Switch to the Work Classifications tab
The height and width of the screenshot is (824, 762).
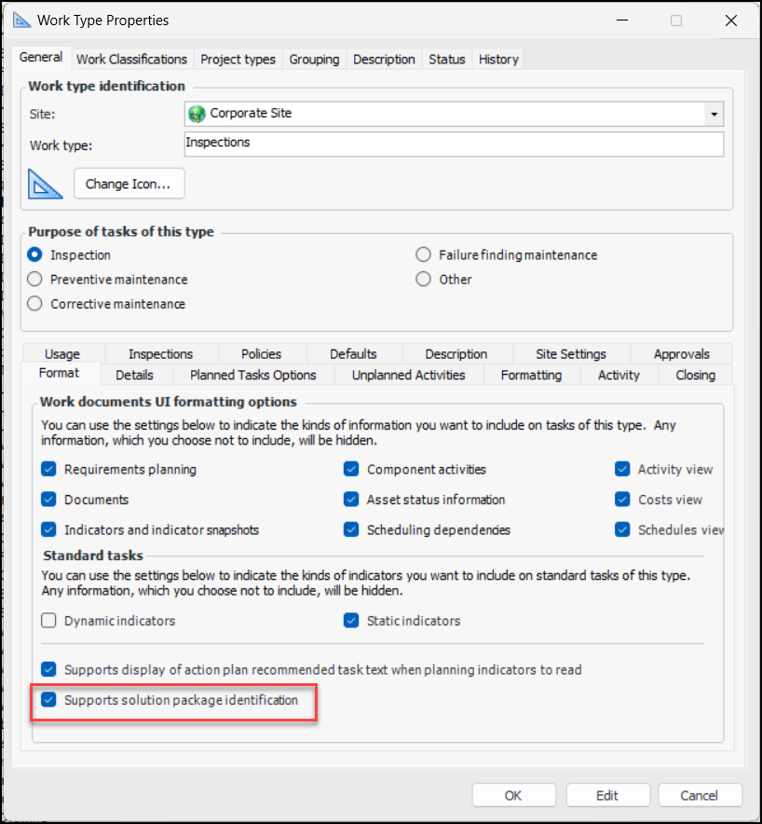point(132,60)
